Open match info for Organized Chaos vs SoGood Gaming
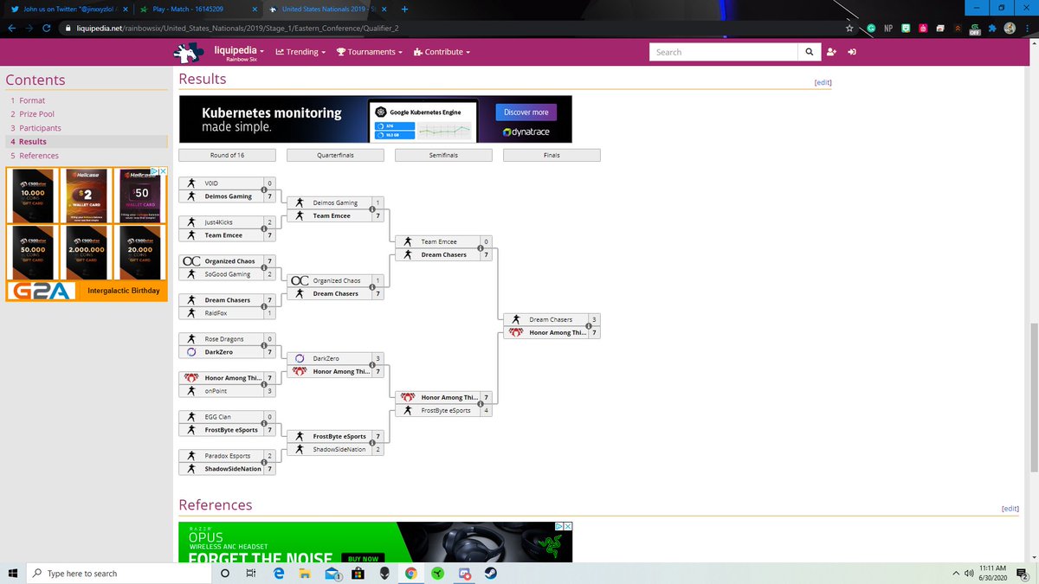The height and width of the screenshot is (584, 1039). [263, 268]
